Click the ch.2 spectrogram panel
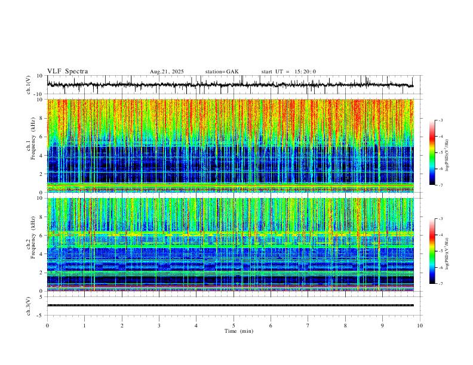The width and height of the screenshot is (473, 365). 230,245
